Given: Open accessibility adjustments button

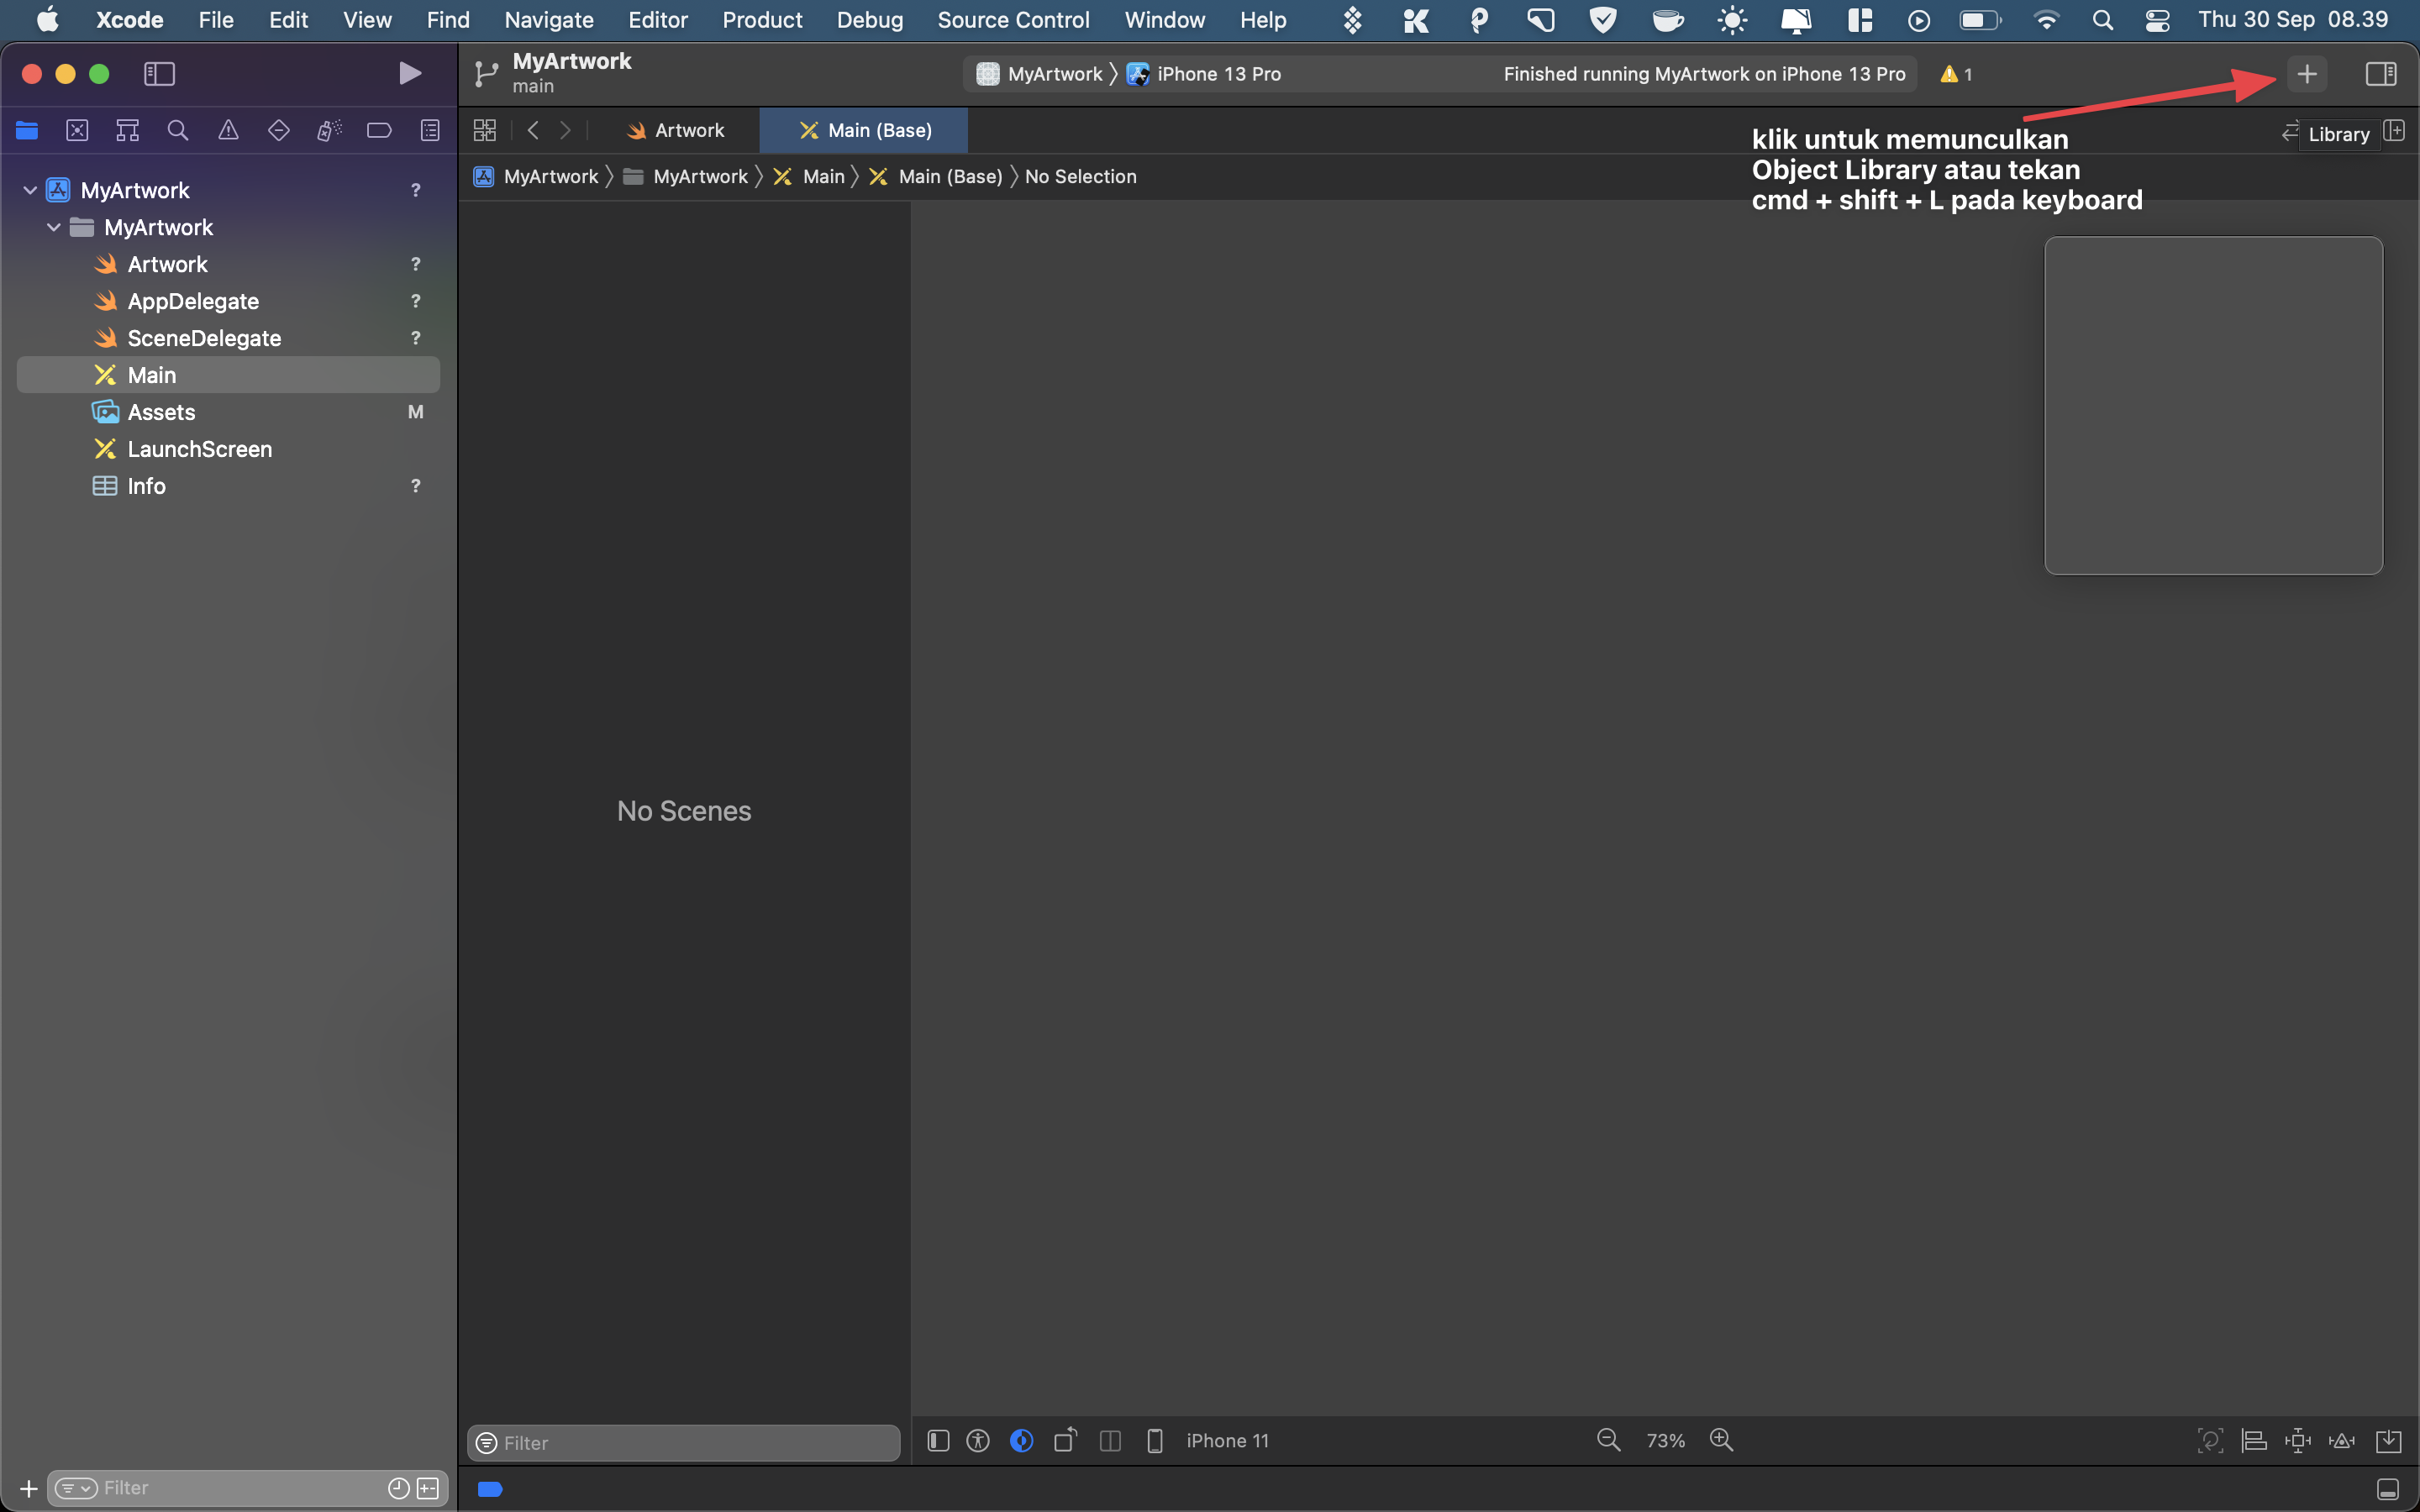Looking at the screenshot, I should click(x=978, y=1440).
